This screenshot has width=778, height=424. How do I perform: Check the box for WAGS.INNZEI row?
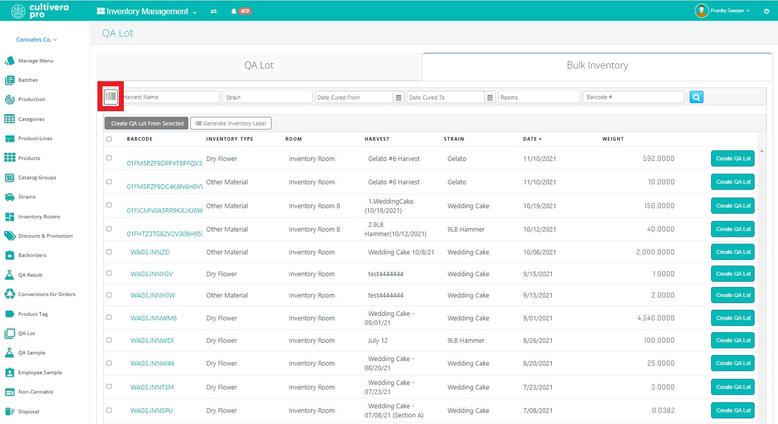pyautogui.click(x=109, y=252)
